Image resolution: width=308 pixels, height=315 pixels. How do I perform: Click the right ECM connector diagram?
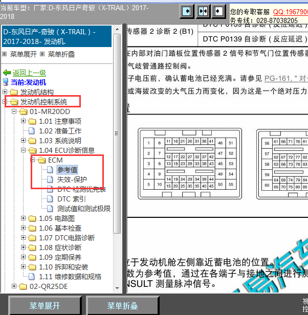[282, 164]
